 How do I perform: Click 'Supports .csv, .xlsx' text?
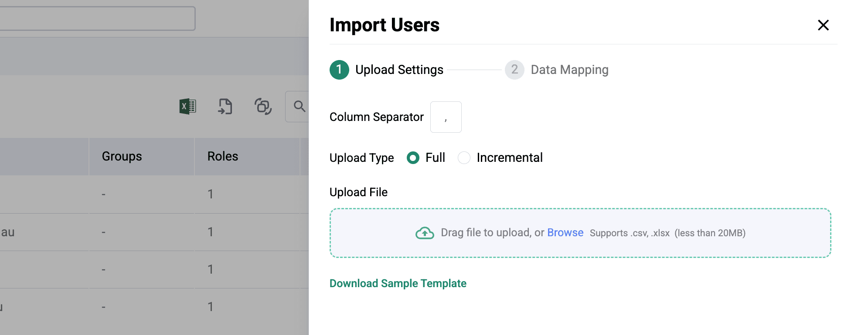click(630, 233)
